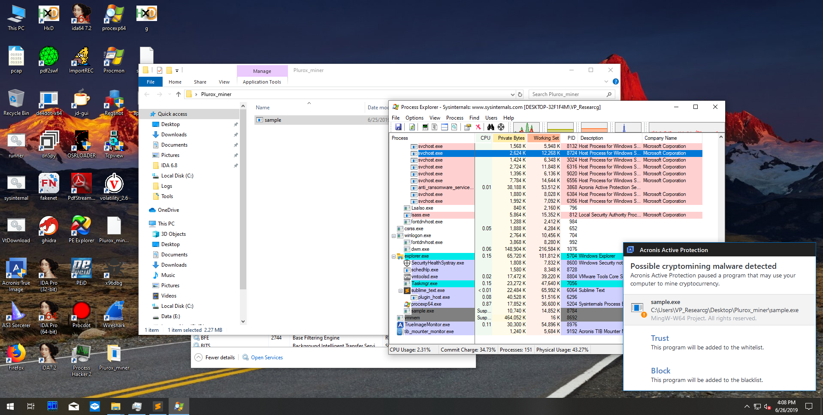This screenshot has height=415, width=823.
Task: Collapse the sublime_text.exe process tree
Action: 400,291
